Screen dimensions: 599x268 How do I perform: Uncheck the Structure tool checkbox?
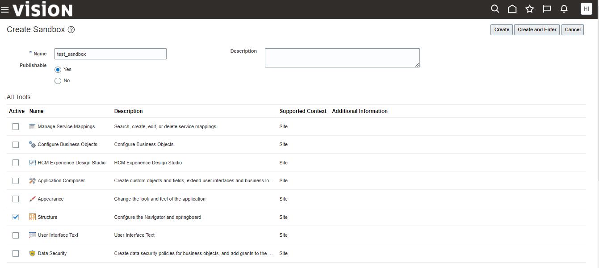click(16, 217)
